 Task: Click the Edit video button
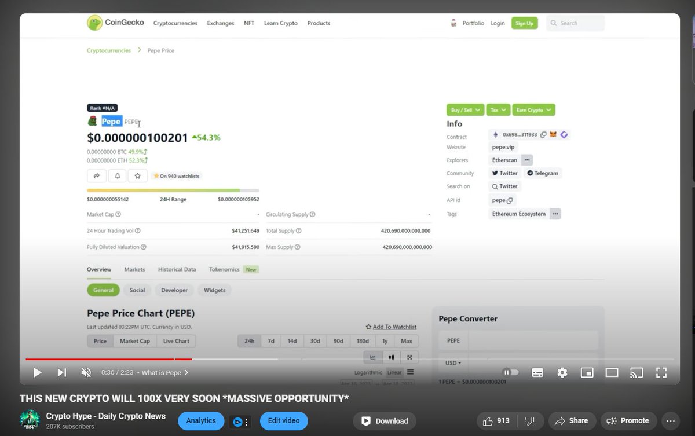point(284,421)
